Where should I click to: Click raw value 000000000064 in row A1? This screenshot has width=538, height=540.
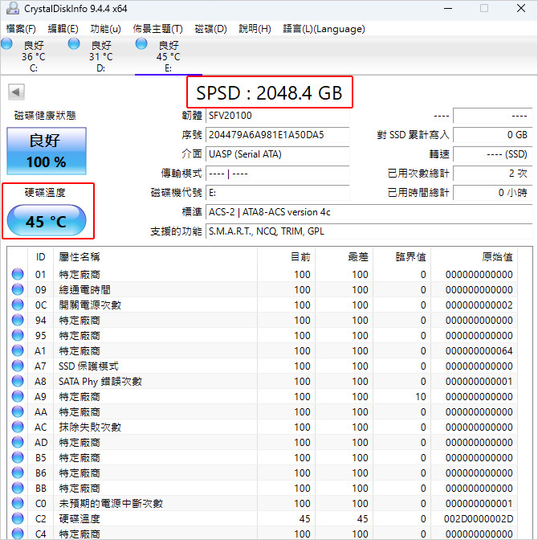tap(479, 350)
